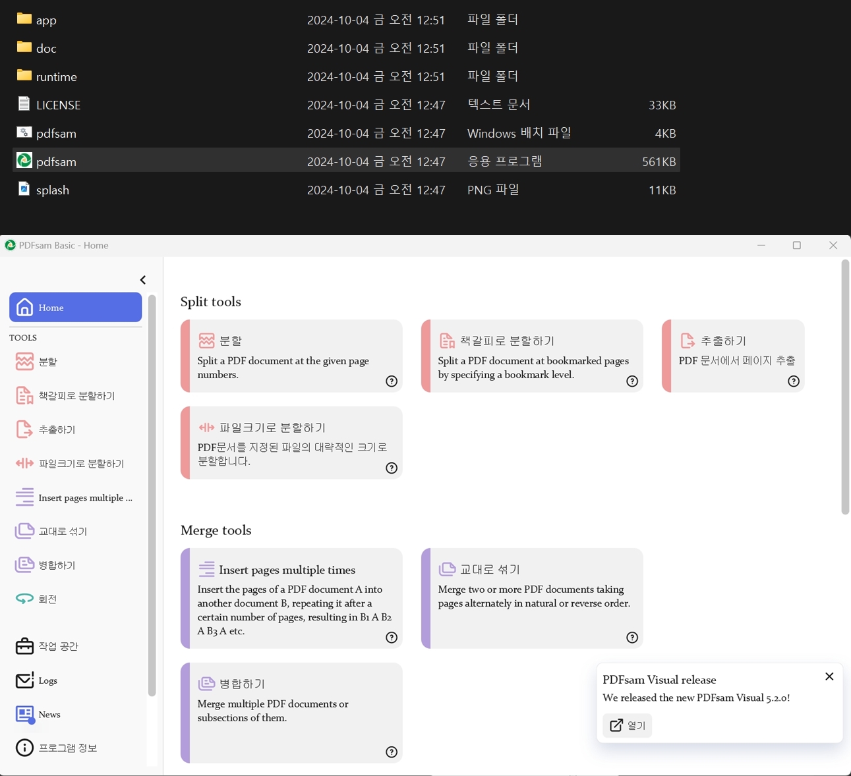Click the 회전 rotate icon in the sidebar
Image resolution: width=851 pixels, height=776 pixels.
[x=24, y=599]
